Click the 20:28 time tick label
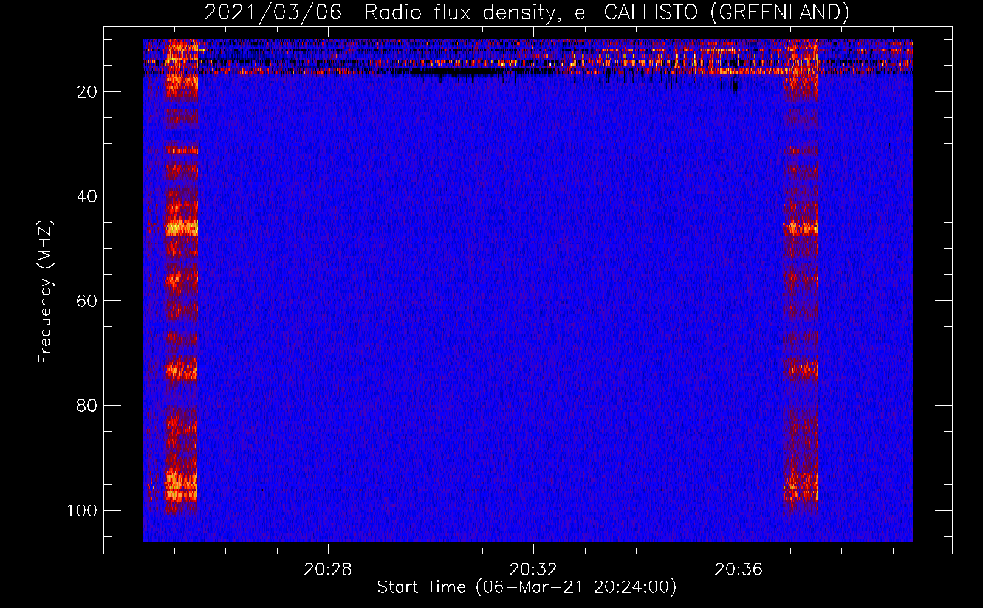 tap(328, 570)
